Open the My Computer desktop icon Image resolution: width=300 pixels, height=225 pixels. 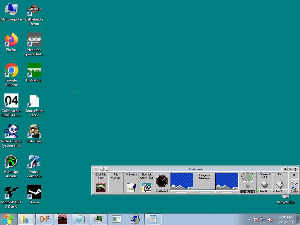pyautogui.click(x=11, y=12)
